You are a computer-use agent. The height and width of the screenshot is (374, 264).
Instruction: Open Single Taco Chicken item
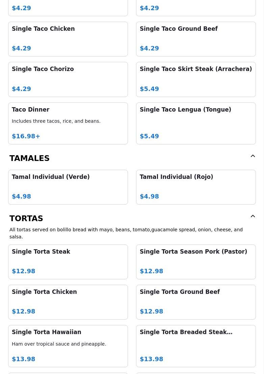[x=68, y=39]
